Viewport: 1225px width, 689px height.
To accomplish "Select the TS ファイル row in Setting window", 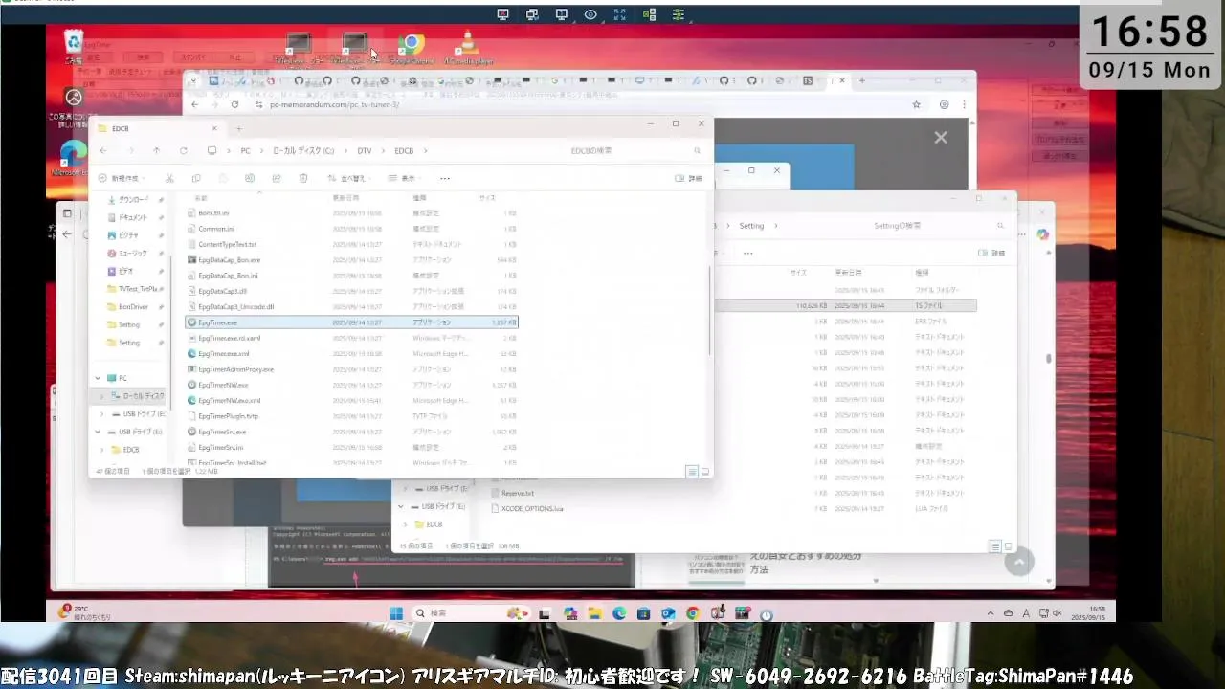I will click(x=847, y=305).
